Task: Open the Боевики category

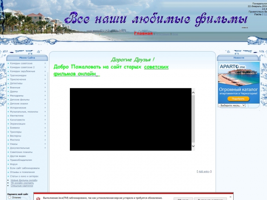Action: point(15,128)
